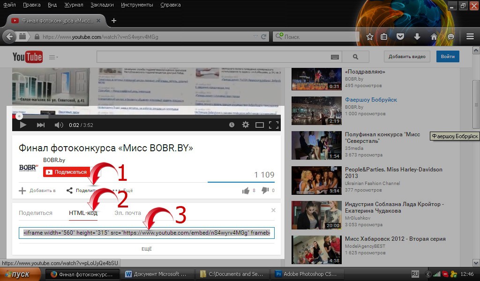Open the Windows Пуск start button

pyautogui.click(x=20, y=274)
